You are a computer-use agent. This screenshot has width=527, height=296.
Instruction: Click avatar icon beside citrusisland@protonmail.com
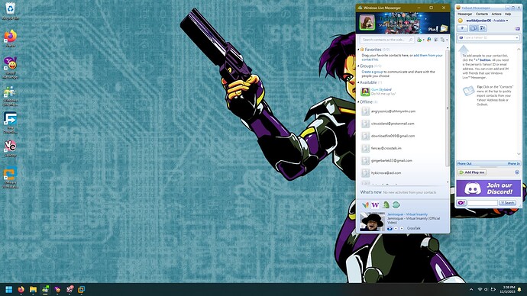click(x=365, y=124)
